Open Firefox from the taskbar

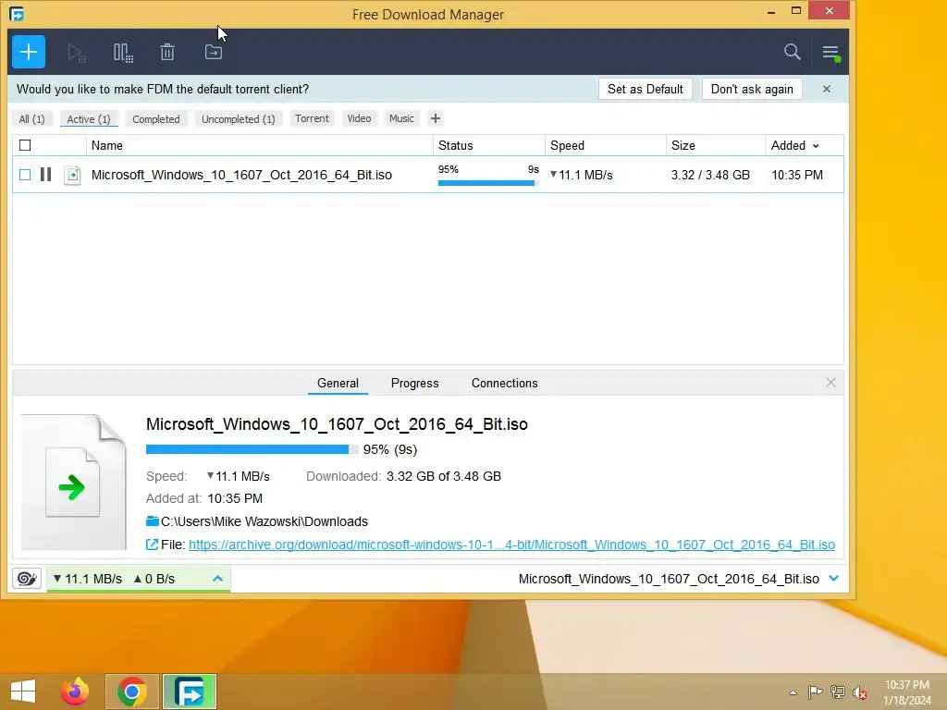pos(75,692)
